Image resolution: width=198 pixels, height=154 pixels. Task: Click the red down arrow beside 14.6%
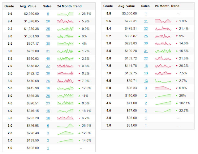(177, 43)
